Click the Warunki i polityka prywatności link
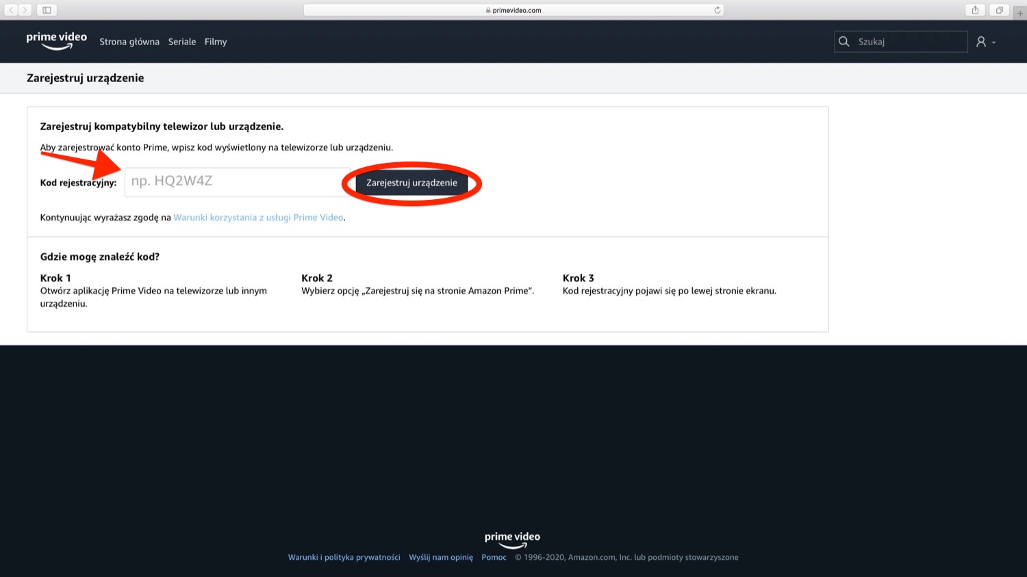 pos(344,556)
